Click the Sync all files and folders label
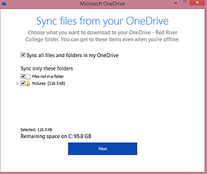207x174 pixels. pos(72,55)
